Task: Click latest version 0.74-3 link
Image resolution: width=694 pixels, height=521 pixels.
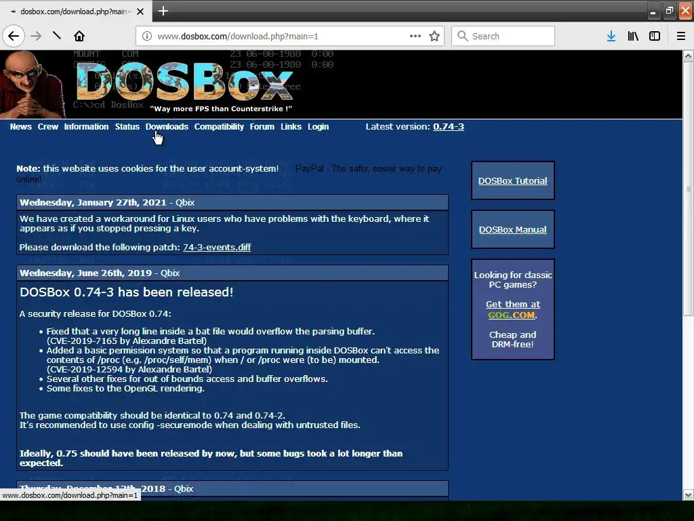Action: tap(449, 127)
